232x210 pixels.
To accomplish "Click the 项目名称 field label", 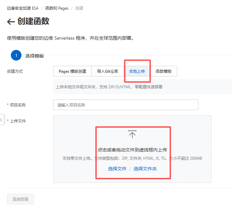I will click(x=18, y=105).
